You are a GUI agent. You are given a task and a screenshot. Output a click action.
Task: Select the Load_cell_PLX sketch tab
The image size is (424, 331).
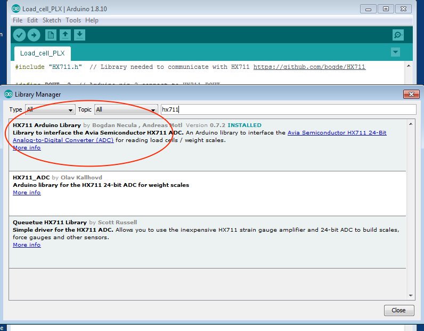pos(43,53)
